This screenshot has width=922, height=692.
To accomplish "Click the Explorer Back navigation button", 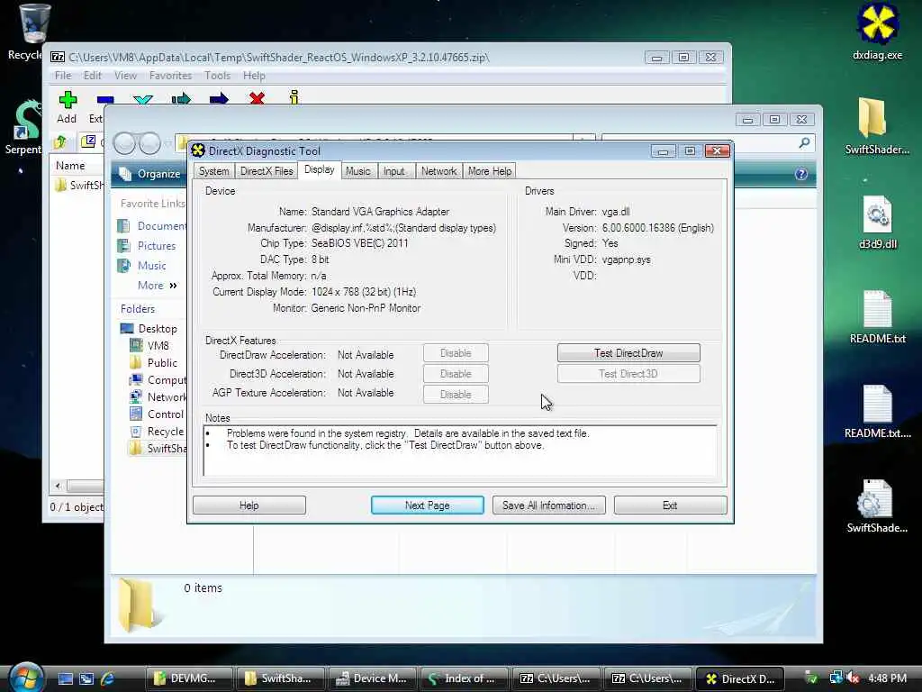I will 124,143.
